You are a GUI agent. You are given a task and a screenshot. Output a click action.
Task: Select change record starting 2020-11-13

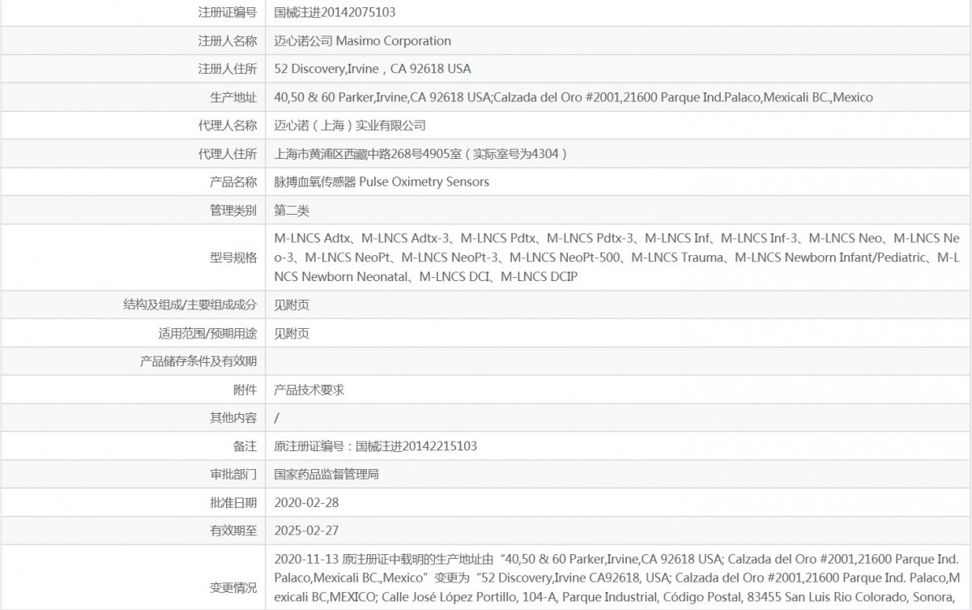pyautogui.click(x=617, y=580)
